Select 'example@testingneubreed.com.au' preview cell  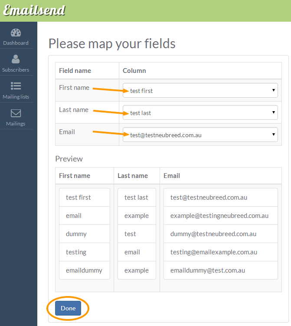(x=221, y=216)
